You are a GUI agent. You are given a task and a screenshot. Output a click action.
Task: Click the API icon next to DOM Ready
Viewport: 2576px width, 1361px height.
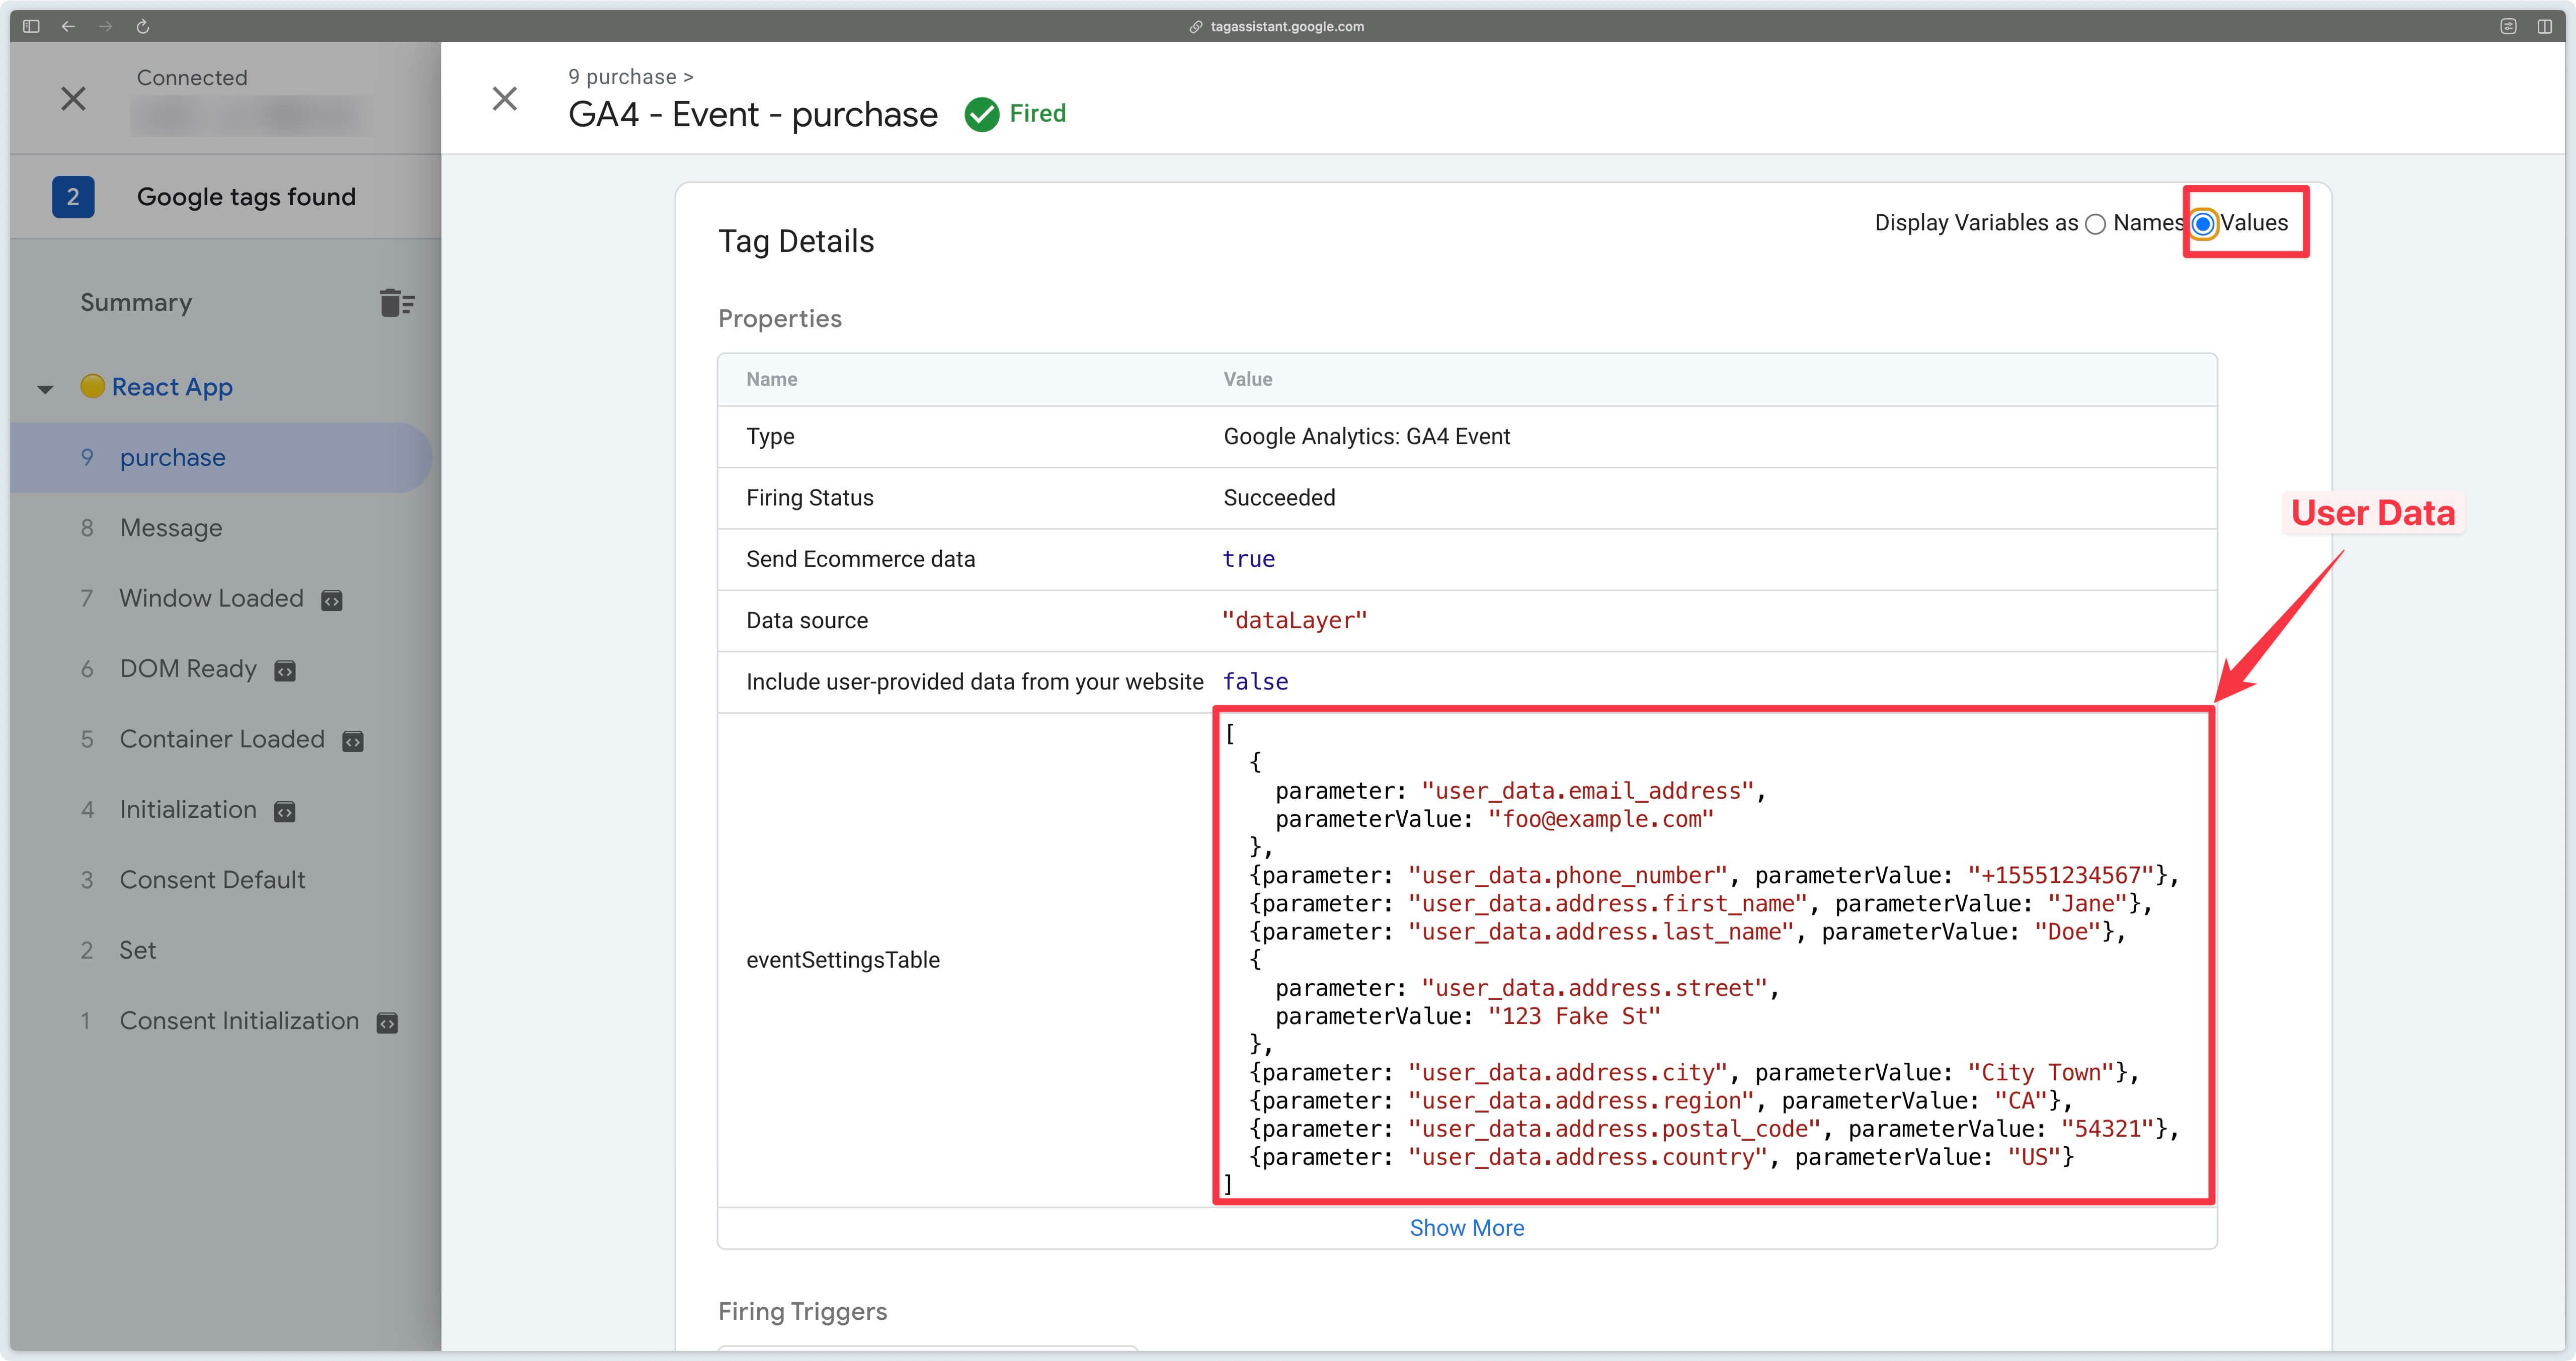click(x=285, y=671)
